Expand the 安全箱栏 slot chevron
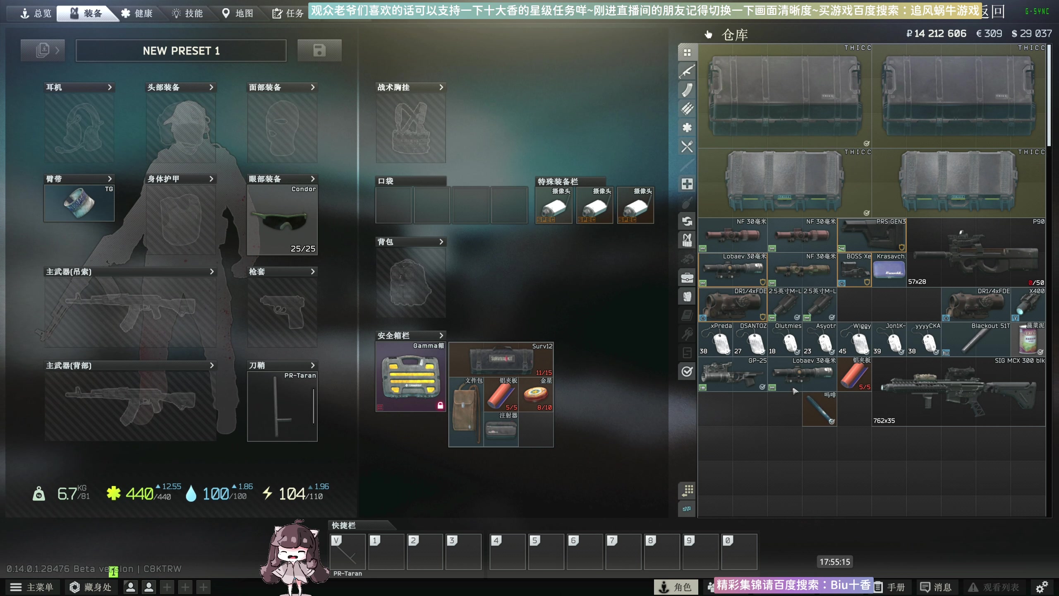Viewport: 1059px width, 596px height. [x=441, y=335]
